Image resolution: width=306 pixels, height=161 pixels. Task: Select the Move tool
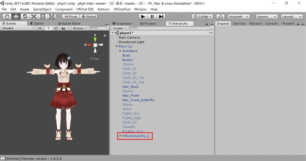(x=16, y=16)
